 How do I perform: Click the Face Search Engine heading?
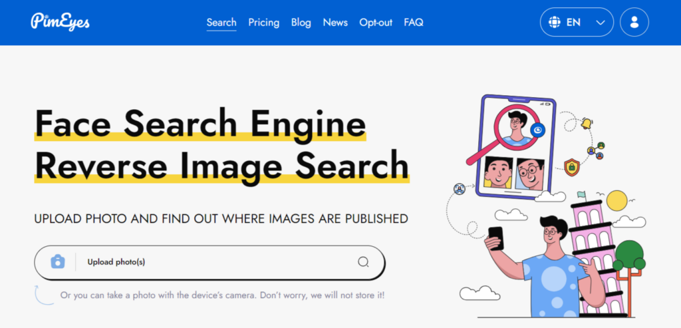point(200,123)
